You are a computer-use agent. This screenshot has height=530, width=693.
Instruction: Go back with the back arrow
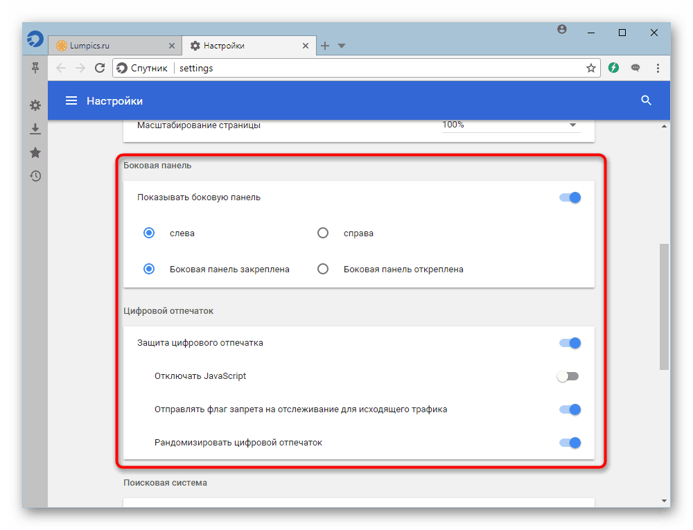pos(61,68)
